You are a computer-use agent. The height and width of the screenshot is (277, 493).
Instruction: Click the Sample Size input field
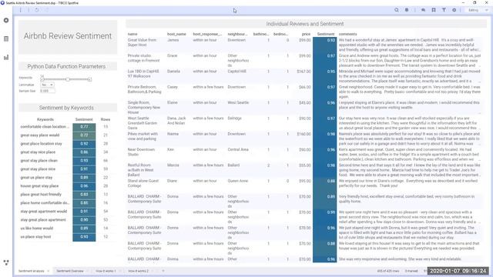[x=48, y=91]
